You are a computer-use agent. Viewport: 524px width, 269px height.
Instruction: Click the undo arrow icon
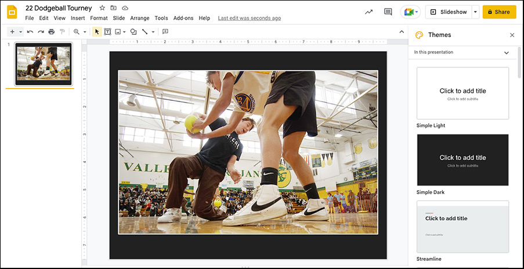(x=30, y=32)
